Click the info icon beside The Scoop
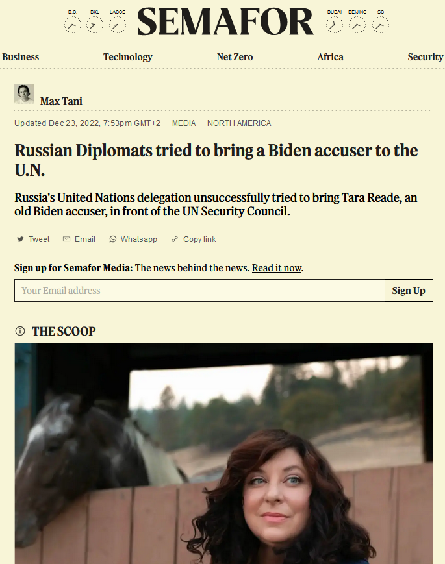The width and height of the screenshot is (445, 564). coord(20,331)
